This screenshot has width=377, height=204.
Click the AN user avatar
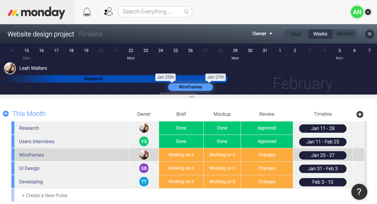(357, 12)
